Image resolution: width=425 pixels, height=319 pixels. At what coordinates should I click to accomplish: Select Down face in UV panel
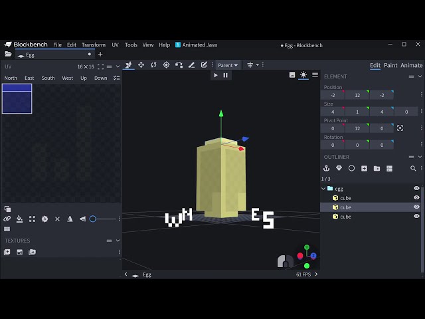pyautogui.click(x=100, y=78)
